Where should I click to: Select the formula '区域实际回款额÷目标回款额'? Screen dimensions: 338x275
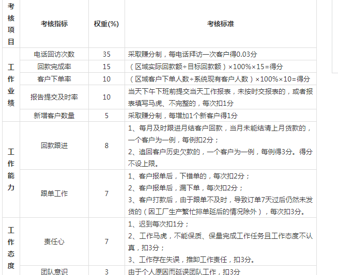click(x=178, y=67)
